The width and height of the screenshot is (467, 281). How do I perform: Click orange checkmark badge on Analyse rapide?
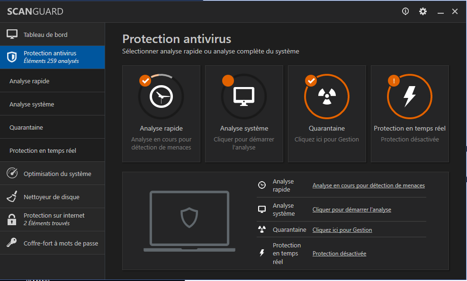145,80
